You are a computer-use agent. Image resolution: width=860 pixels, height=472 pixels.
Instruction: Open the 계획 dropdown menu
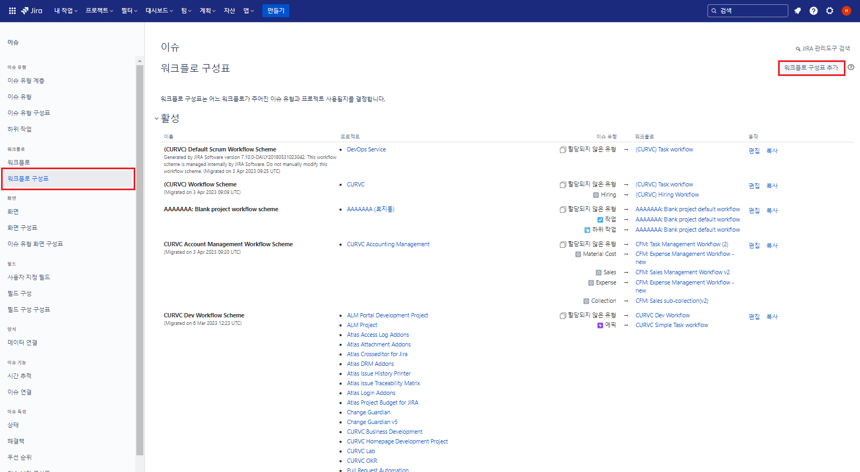pyautogui.click(x=207, y=11)
